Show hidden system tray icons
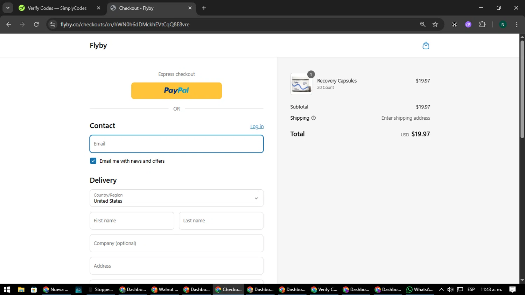 [x=441, y=289]
